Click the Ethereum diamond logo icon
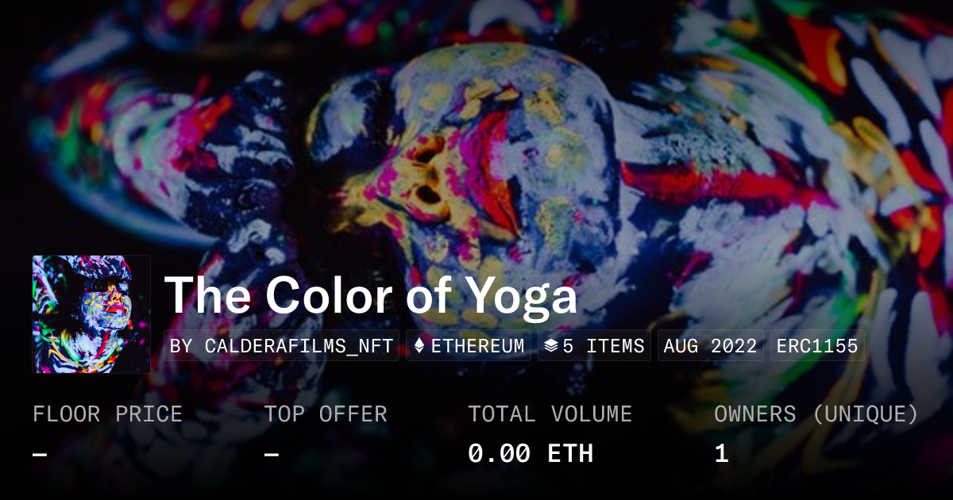 tap(420, 346)
